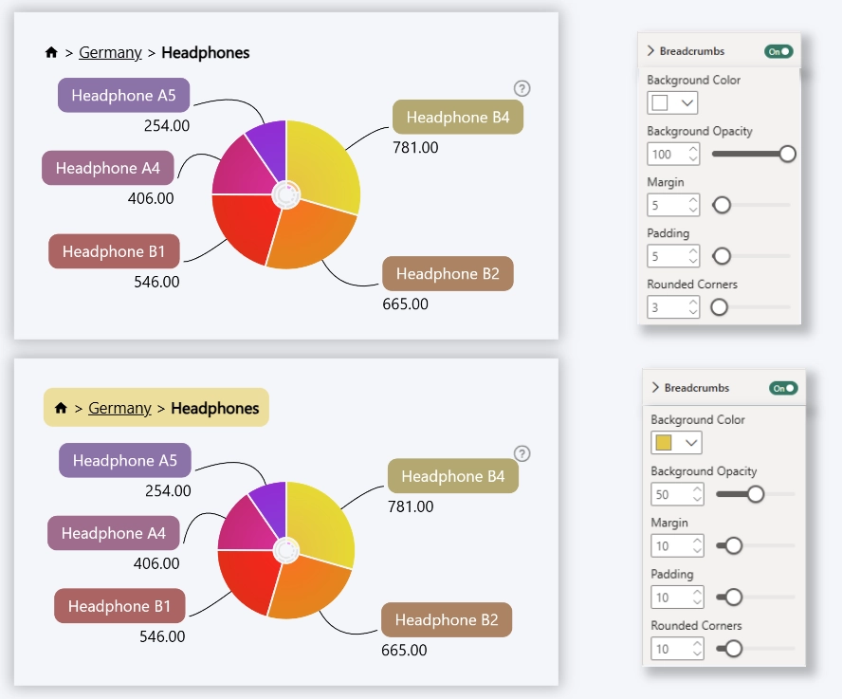Viewport: 842px width, 699px height.
Task: Collapse the Breadcrumbs chevron in the lower panel
Action: coord(655,388)
